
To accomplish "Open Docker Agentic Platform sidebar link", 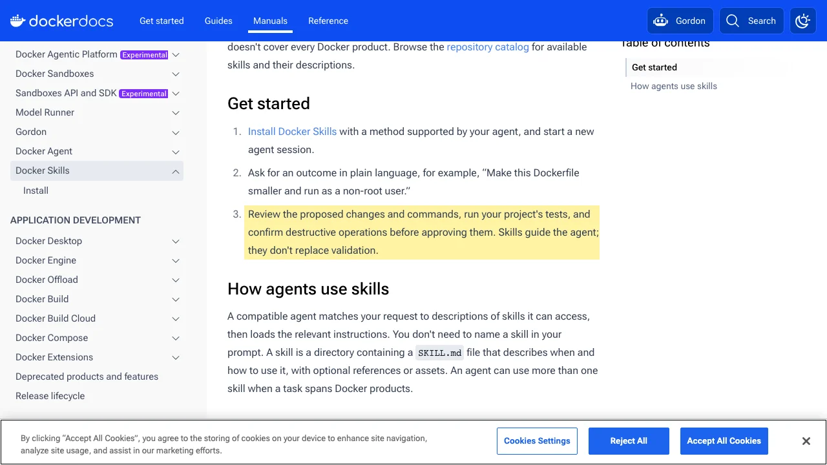I will coord(67,54).
